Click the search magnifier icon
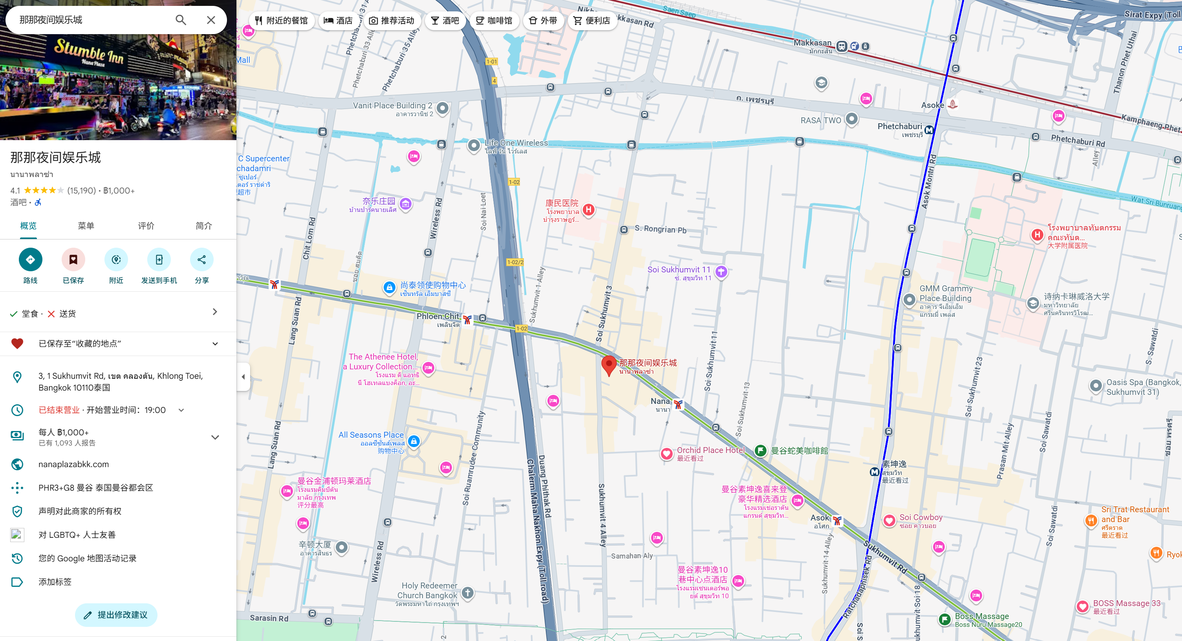 [181, 20]
